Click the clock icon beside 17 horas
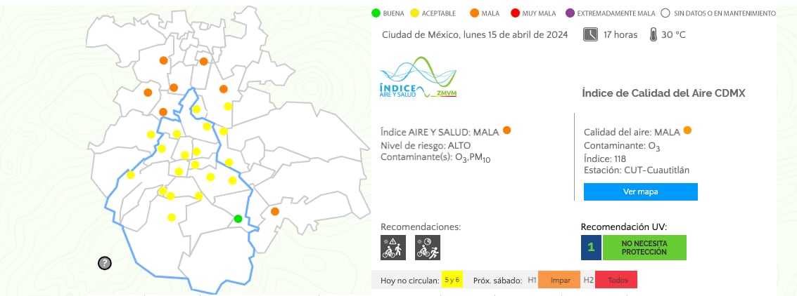Screen dimensions: 797x296 click(590, 34)
